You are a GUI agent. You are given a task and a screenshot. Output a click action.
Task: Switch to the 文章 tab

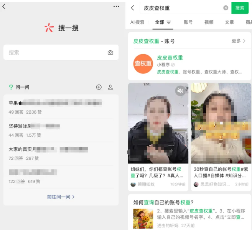tap(229, 22)
